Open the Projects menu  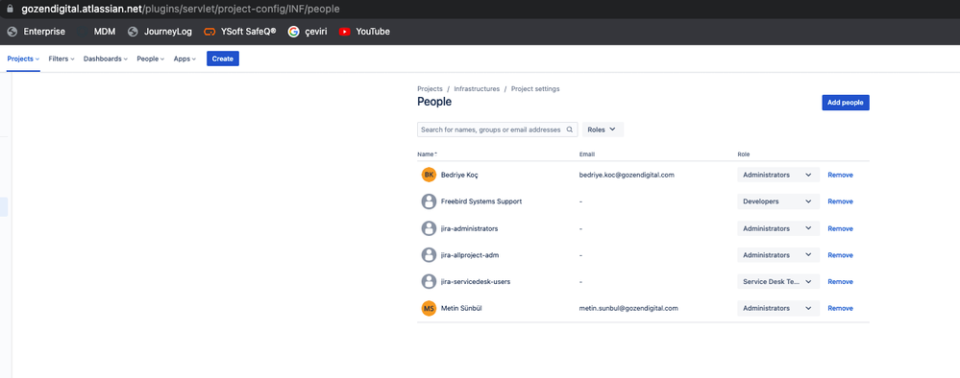(23, 59)
